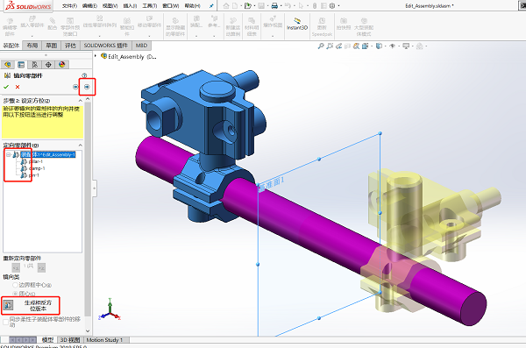Open the Options gear dropdown arrow
Viewport: 526px width, 348px height.
click(338, 6)
